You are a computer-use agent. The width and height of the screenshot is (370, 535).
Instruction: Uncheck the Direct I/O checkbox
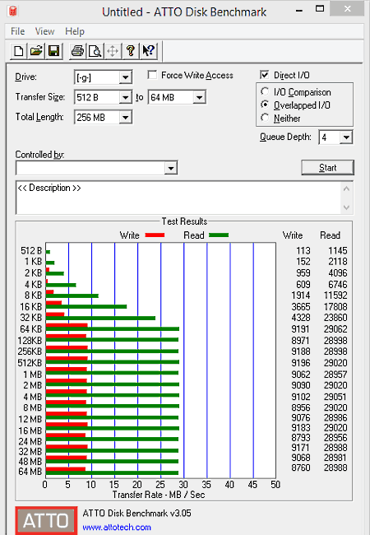click(x=265, y=75)
